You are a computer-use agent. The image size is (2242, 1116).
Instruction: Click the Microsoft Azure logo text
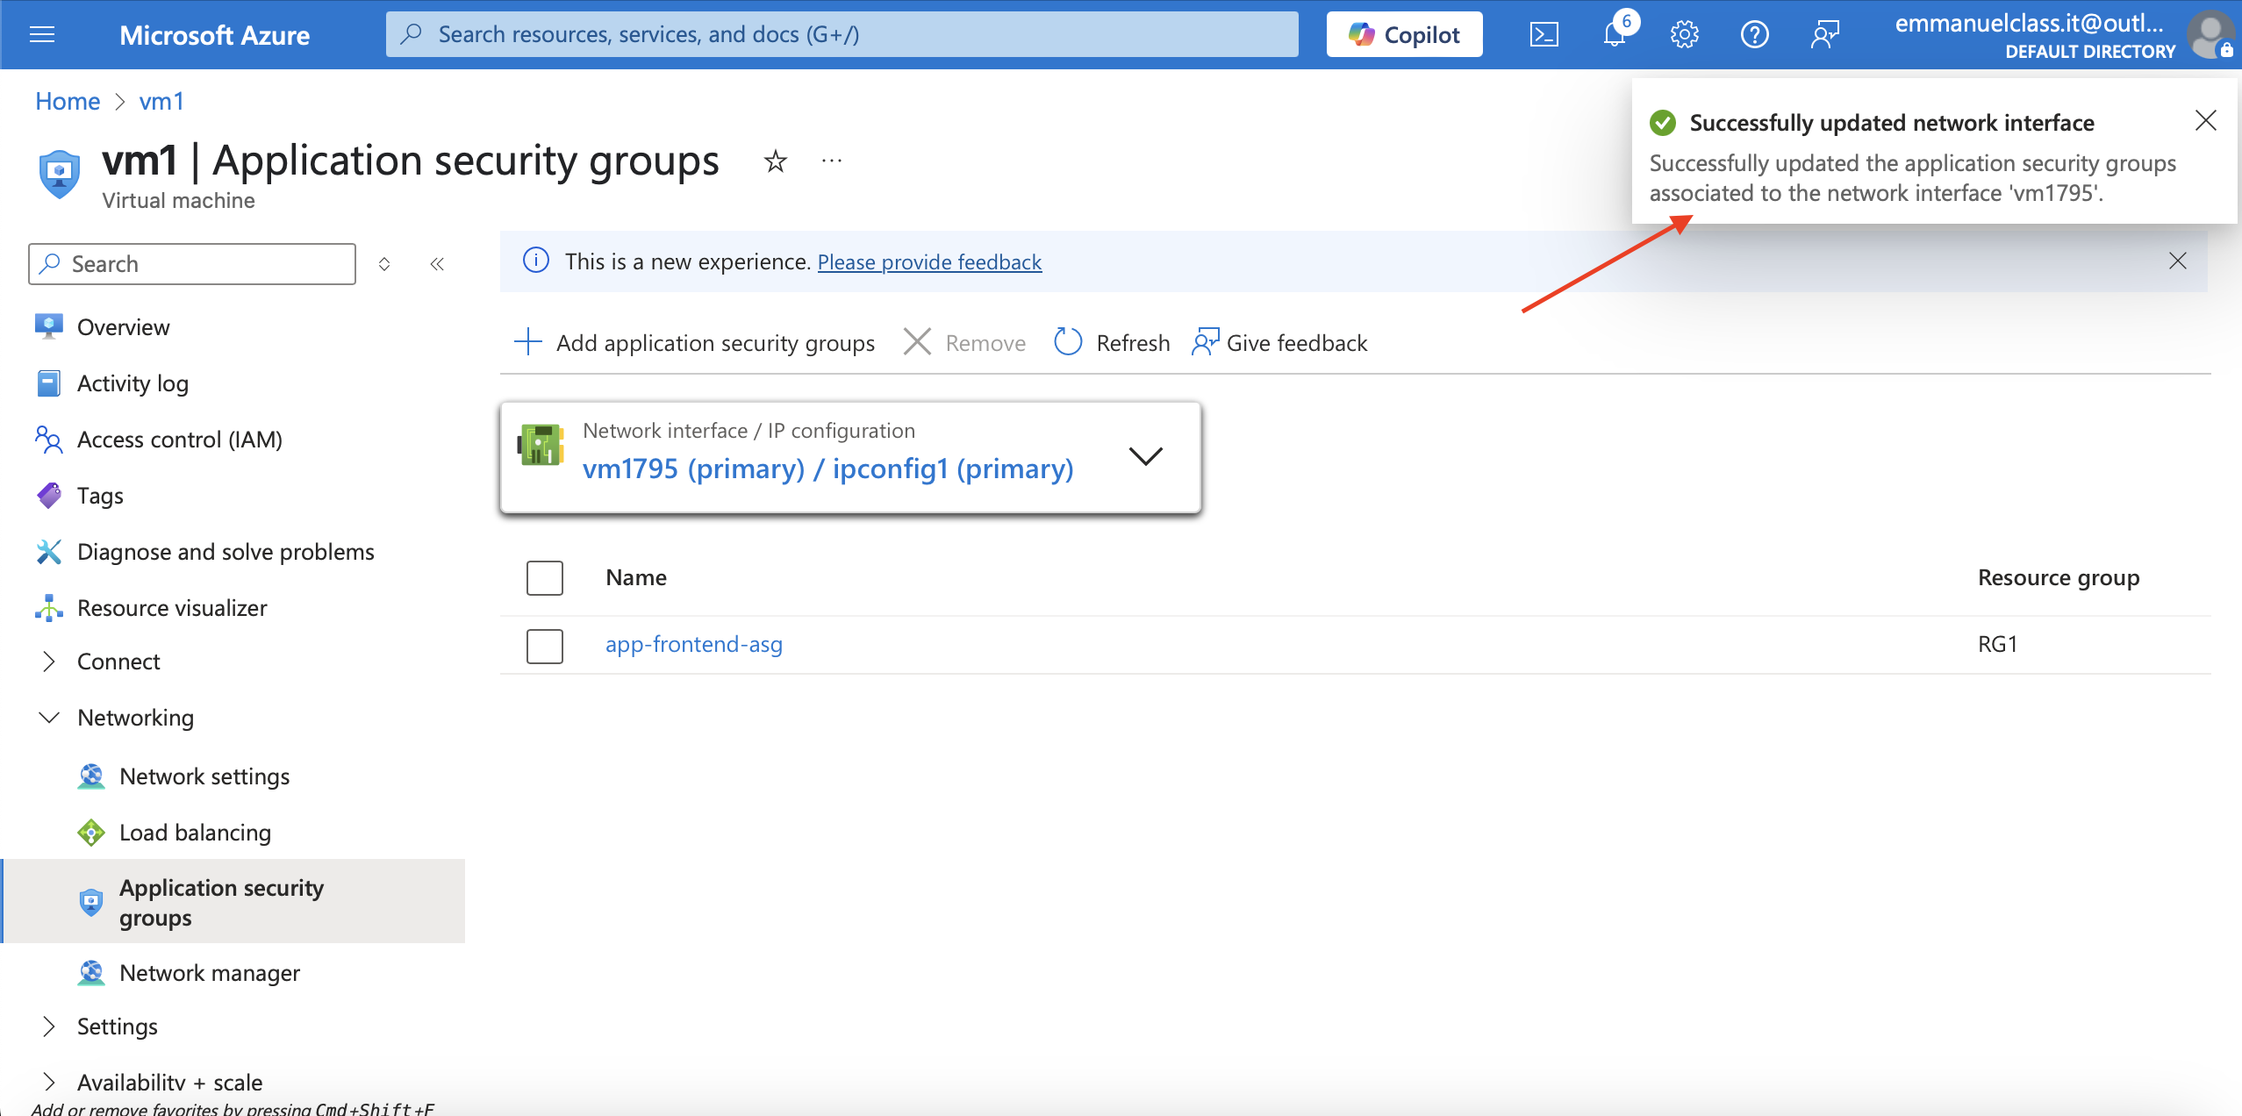[214, 35]
